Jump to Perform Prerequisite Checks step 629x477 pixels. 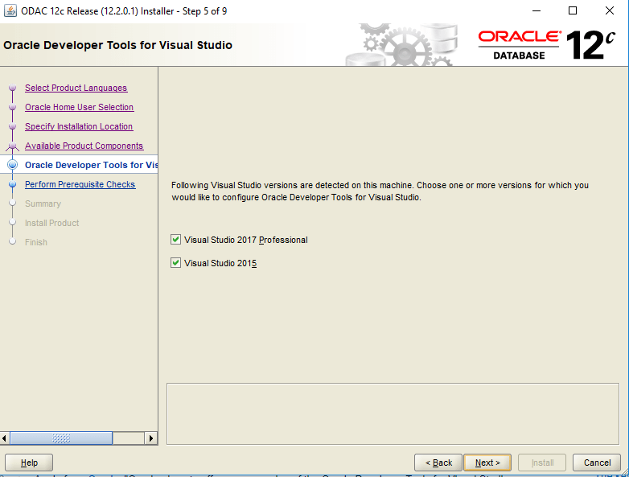click(80, 184)
